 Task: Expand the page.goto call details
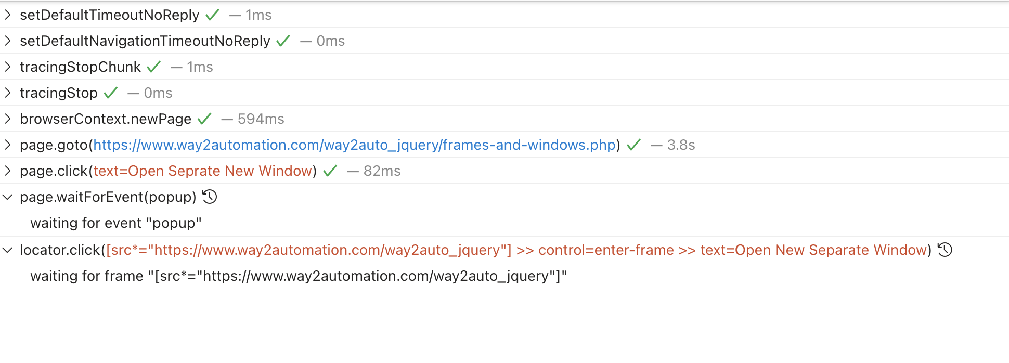click(7, 145)
